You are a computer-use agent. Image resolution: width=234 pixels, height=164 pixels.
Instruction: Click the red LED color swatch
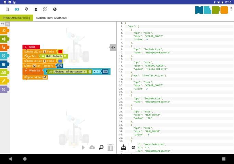60,52
